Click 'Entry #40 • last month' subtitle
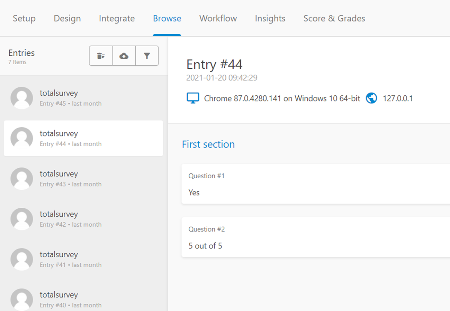Viewport: 450px width, 311px height. (71, 305)
